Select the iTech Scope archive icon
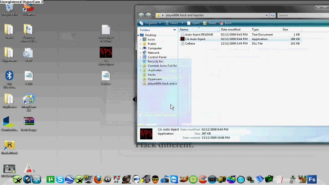This screenshot has height=185, width=329. 29,124
